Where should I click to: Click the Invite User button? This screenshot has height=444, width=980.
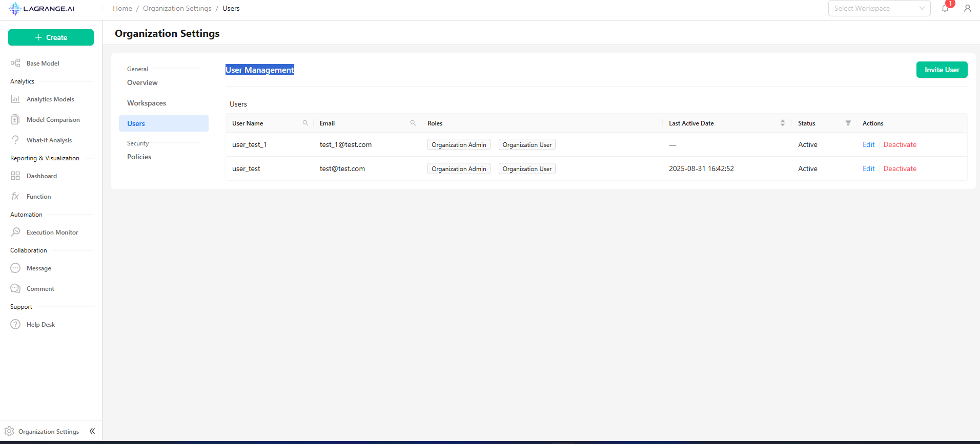point(942,70)
